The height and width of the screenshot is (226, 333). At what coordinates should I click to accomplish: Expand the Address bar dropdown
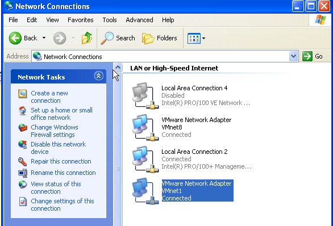293,56
